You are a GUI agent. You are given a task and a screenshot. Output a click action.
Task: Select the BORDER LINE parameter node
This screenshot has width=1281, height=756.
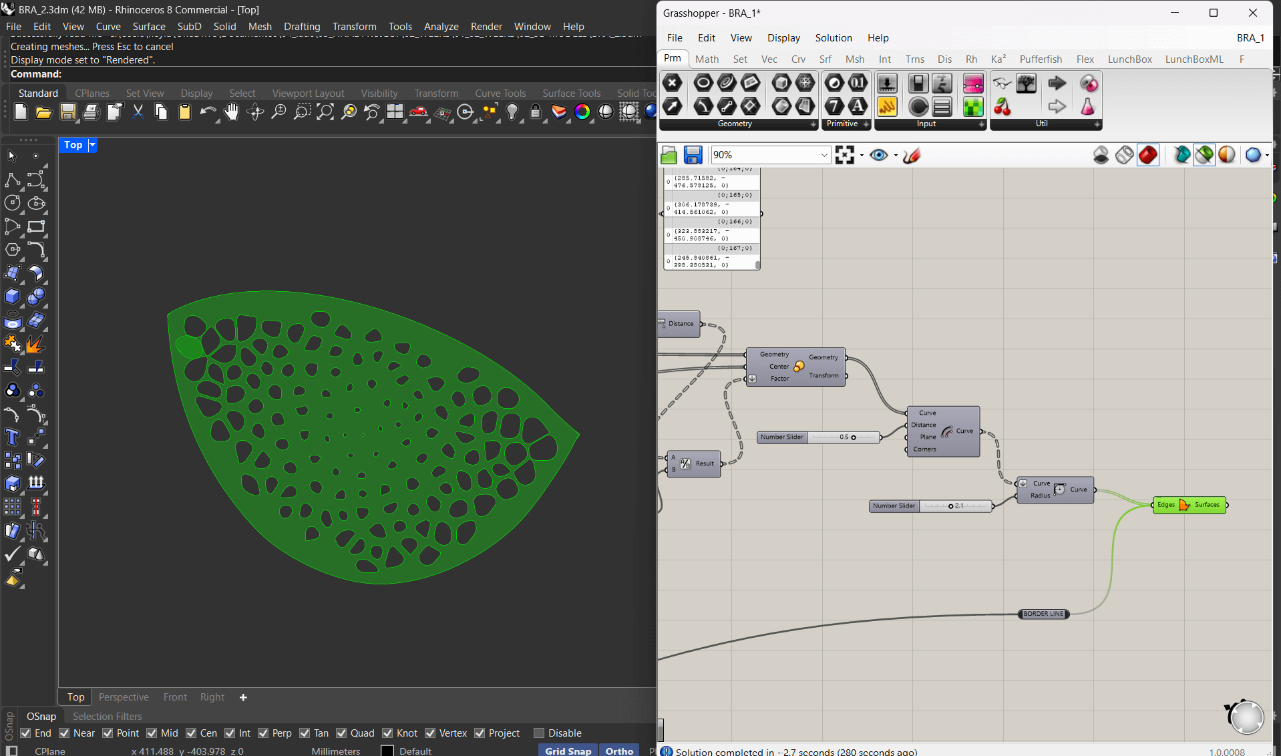coord(1043,614)
